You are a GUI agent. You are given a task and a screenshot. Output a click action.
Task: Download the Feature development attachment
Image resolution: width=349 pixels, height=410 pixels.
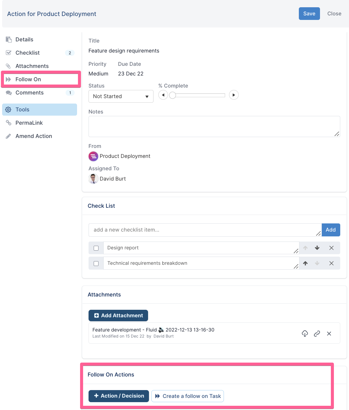(305, 333)
